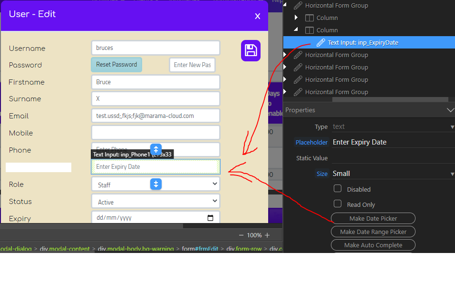Click zoom in plus icon beside 100%
The width and height of the screenshot is (455, 282).
(267, 235)
